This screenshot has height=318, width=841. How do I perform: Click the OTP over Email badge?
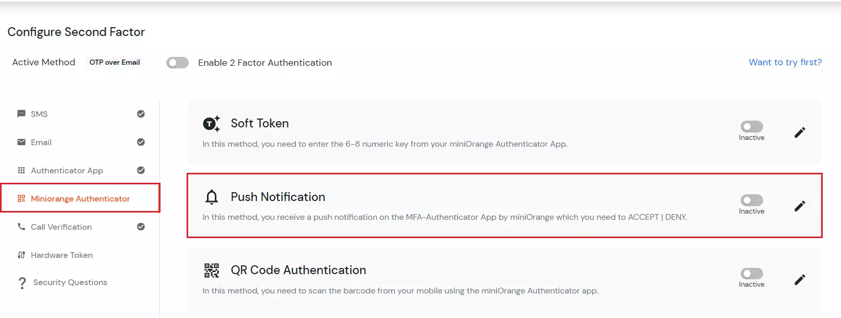[x=114, y=62]
